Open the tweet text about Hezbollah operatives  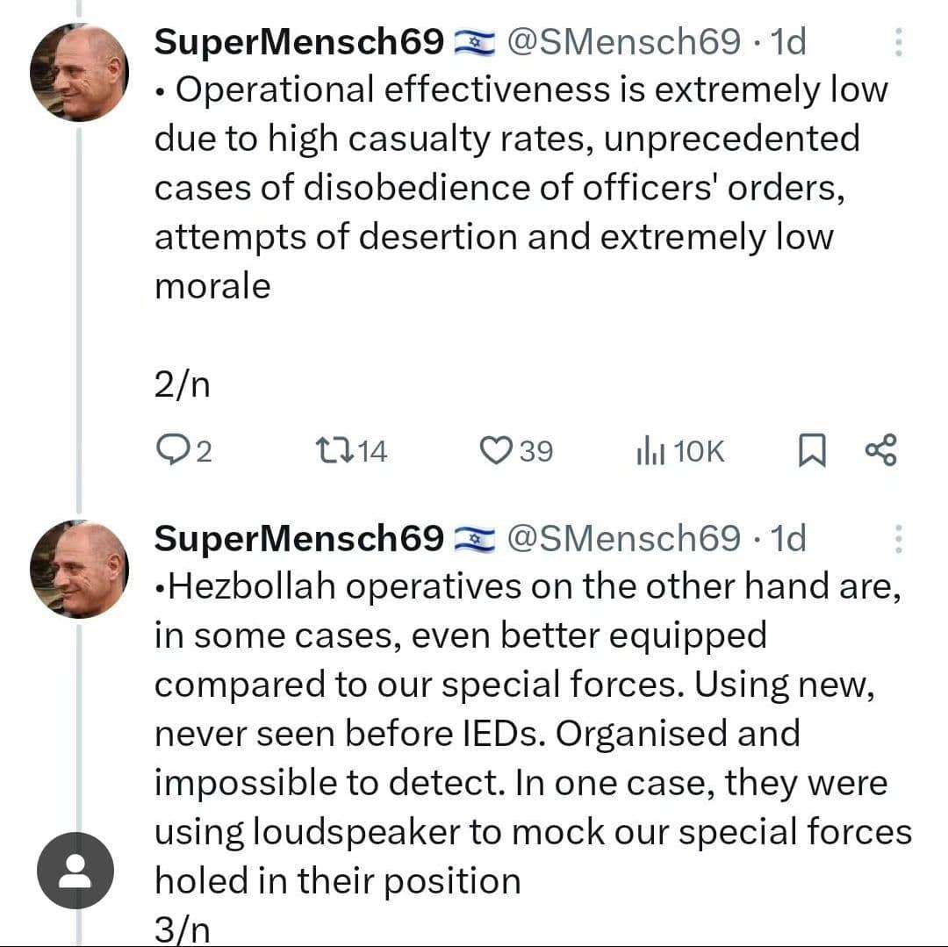point(527,733)
